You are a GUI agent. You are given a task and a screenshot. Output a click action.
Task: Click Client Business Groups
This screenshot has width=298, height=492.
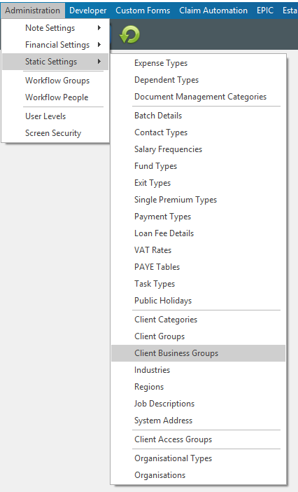point(198,353)
